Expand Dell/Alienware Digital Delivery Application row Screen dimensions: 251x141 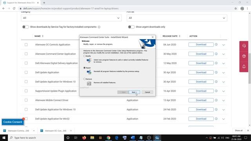[x=224, y=63]
